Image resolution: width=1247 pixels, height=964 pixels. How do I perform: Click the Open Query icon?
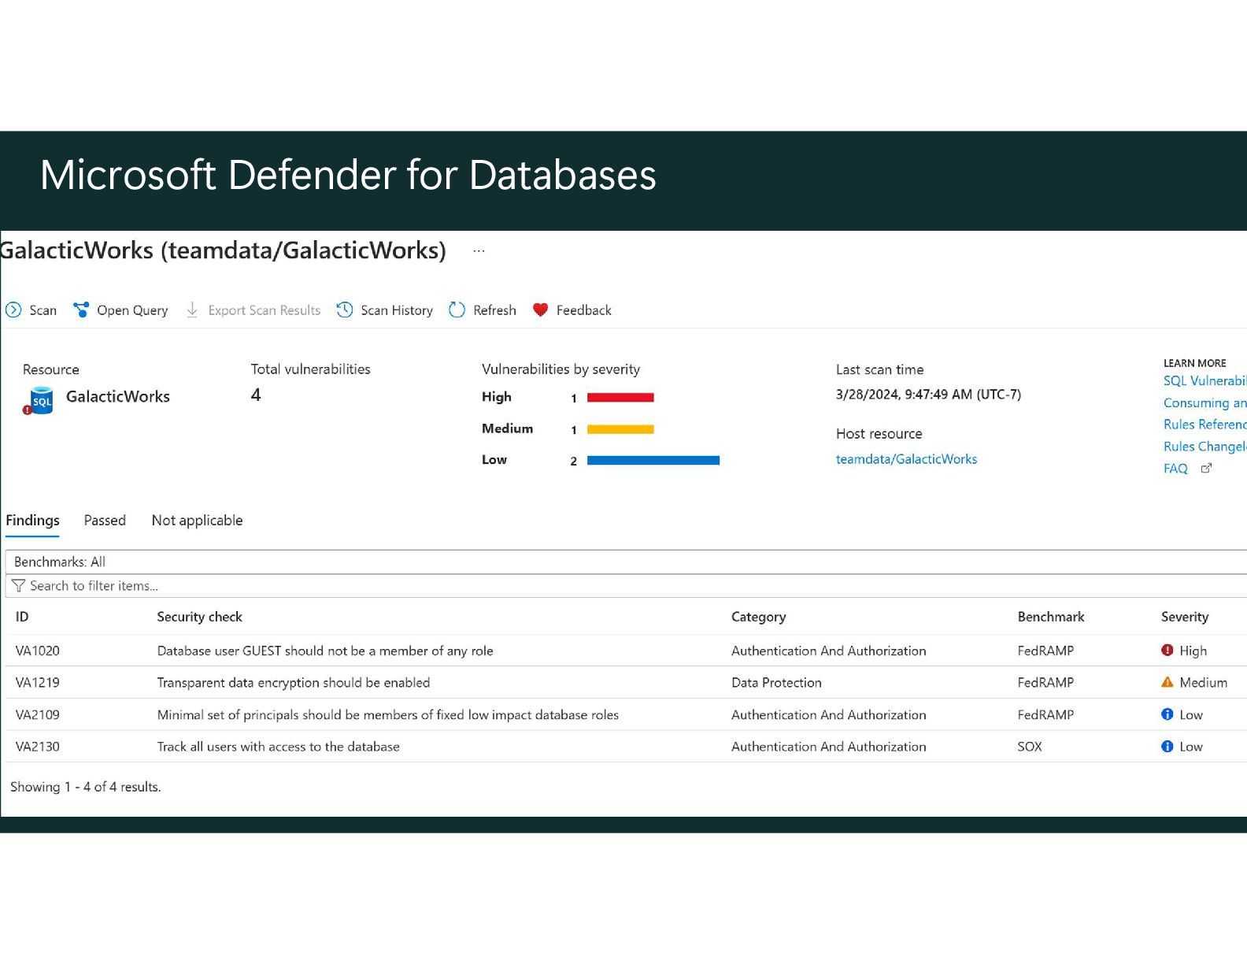[x=81, y=310]
